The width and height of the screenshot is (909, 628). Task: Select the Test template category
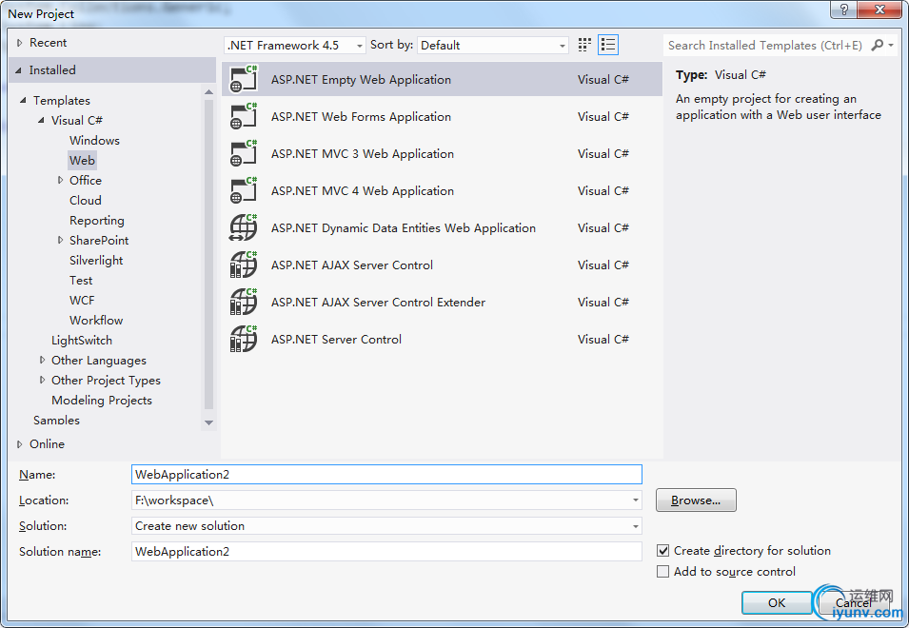(81, 281)
